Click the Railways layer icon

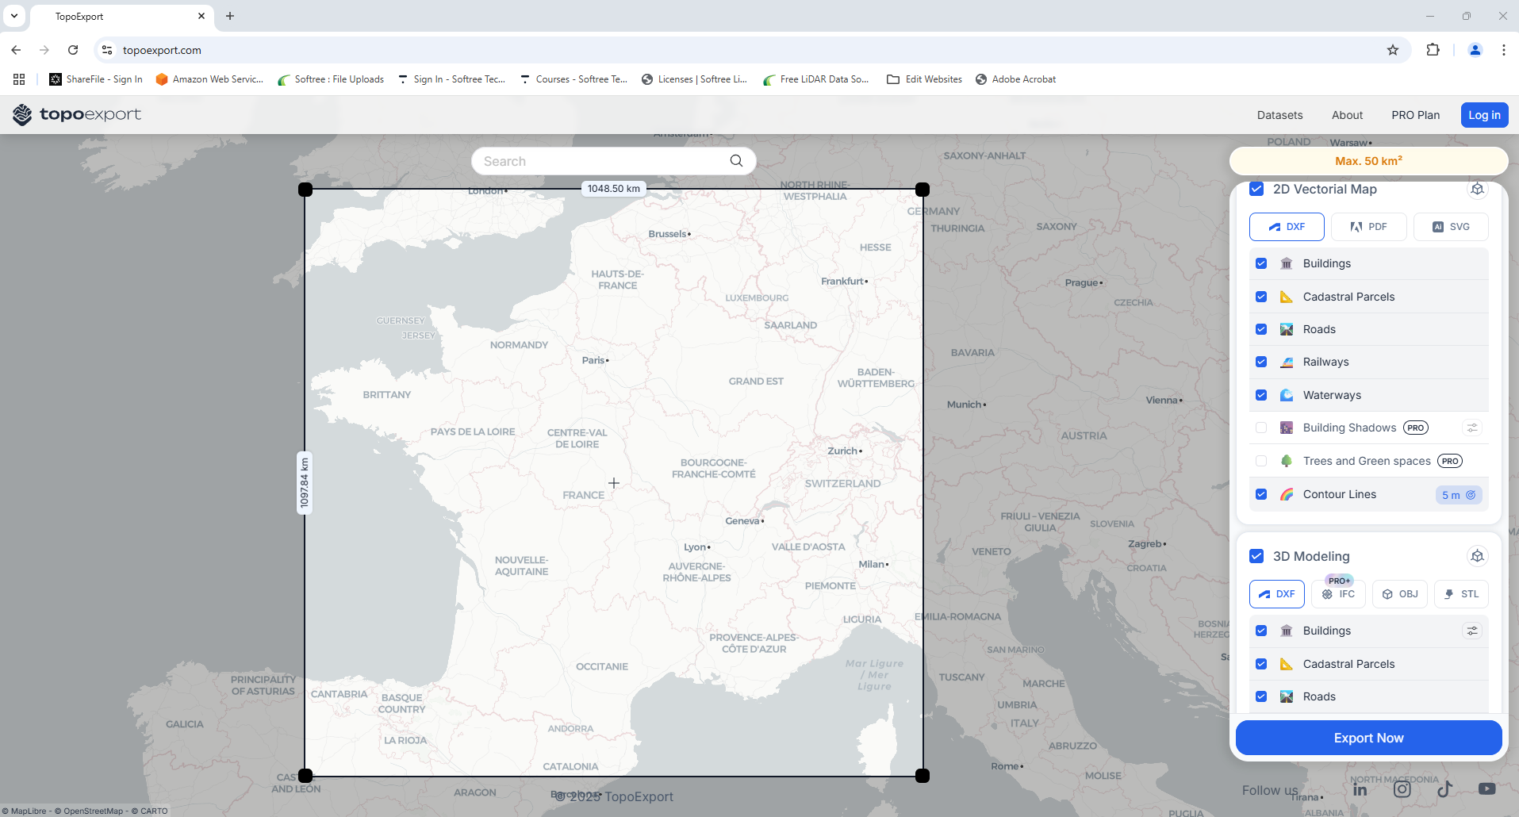coord(1287,362)
